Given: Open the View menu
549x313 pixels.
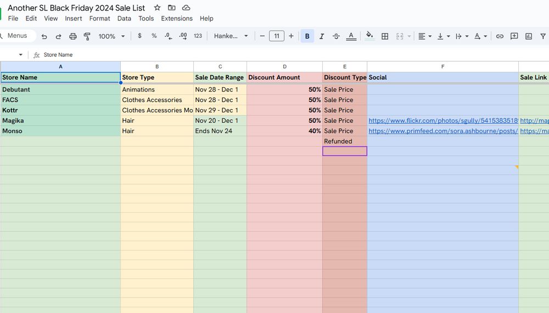Looking at the screenshot, I should click(51, 18).
